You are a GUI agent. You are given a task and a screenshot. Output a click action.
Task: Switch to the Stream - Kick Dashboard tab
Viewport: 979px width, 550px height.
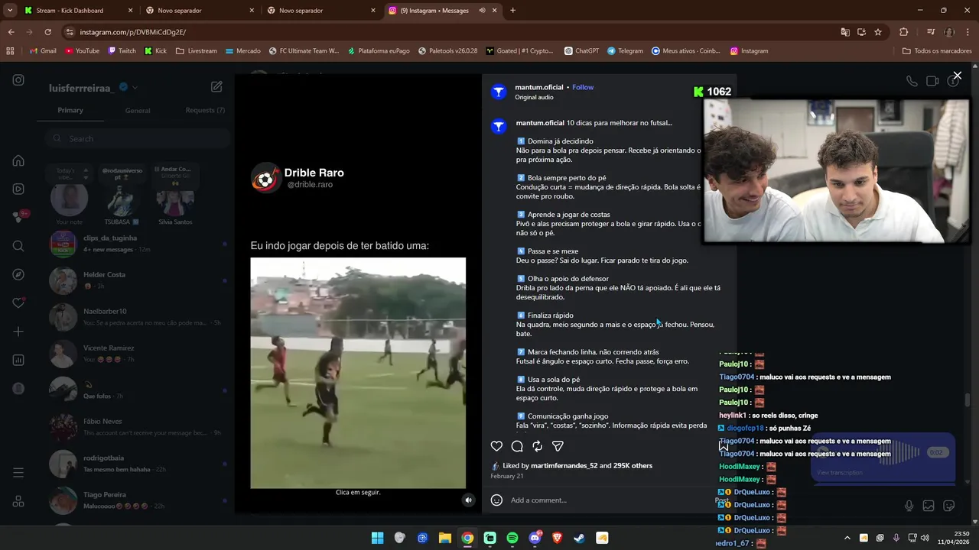pos(76,11)
